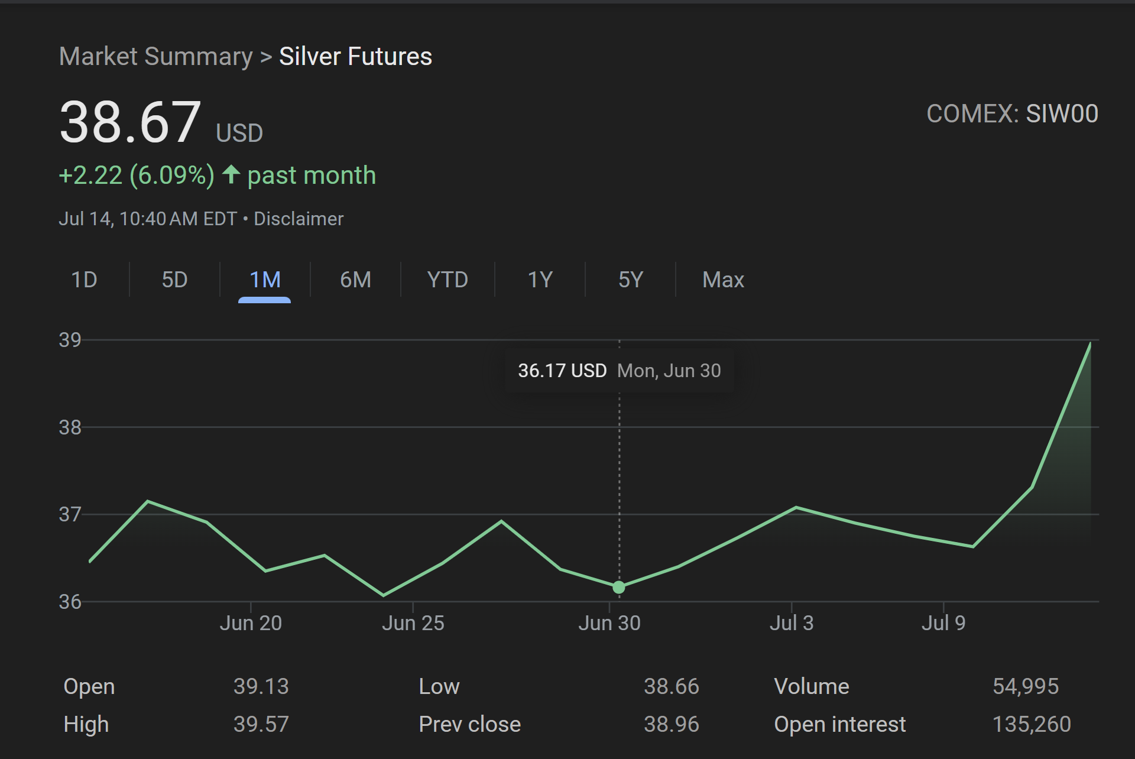Image resolution: width=1135 pixels, height=759 pixels.
Task: Click the Jul 9 axis label
Action: [x=943, y=623]
